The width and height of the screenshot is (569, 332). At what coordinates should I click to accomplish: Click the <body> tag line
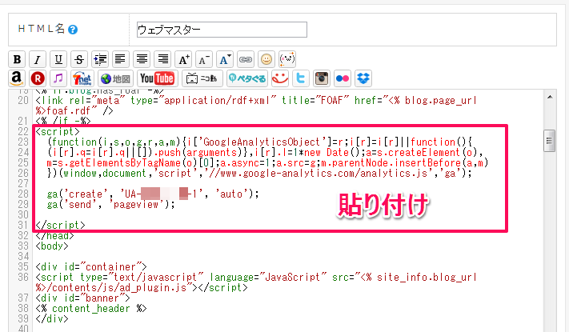(x=52, y=246)
